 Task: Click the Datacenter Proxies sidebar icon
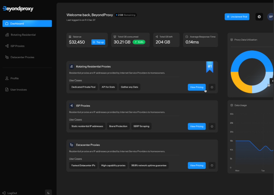(x=7, y=57)
